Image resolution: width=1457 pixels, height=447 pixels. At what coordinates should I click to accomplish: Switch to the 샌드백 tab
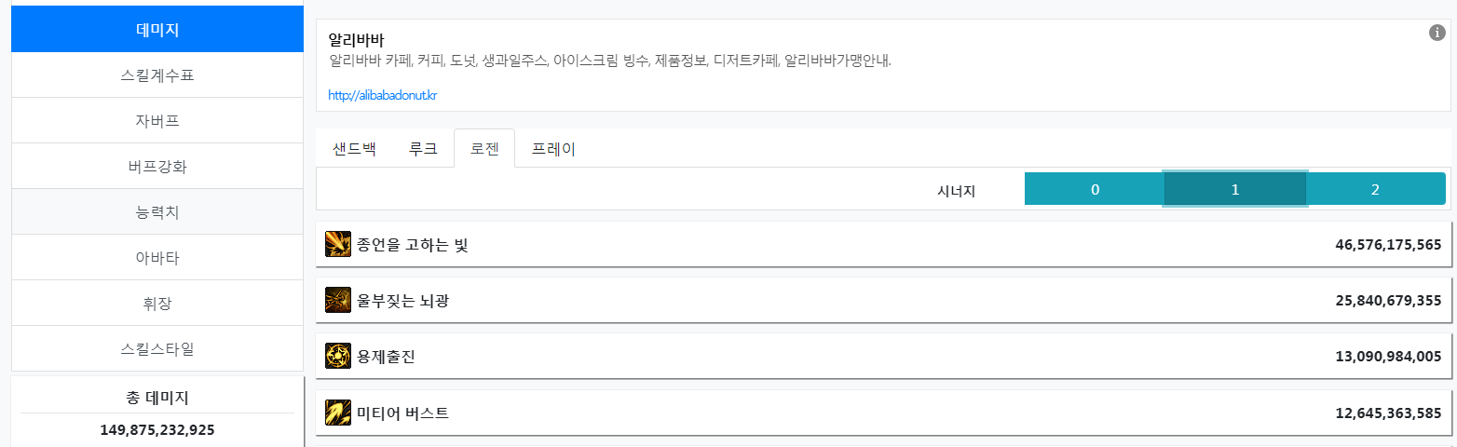click(x=354, y=149)
